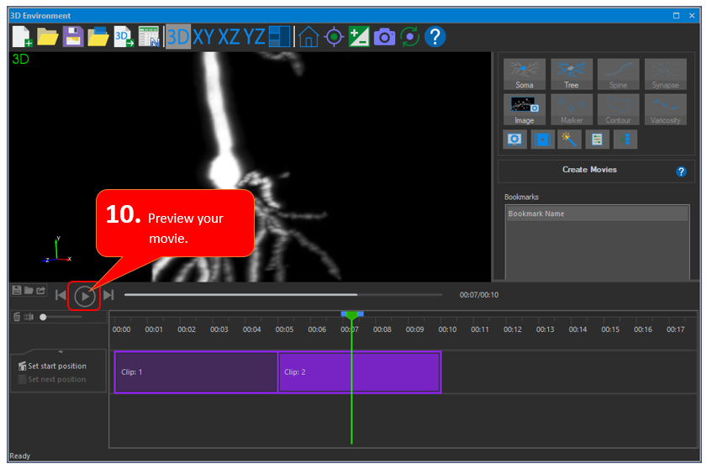707x469 pixels.
Task: Click the new file toolbar icon
Action: pos(22,36)
